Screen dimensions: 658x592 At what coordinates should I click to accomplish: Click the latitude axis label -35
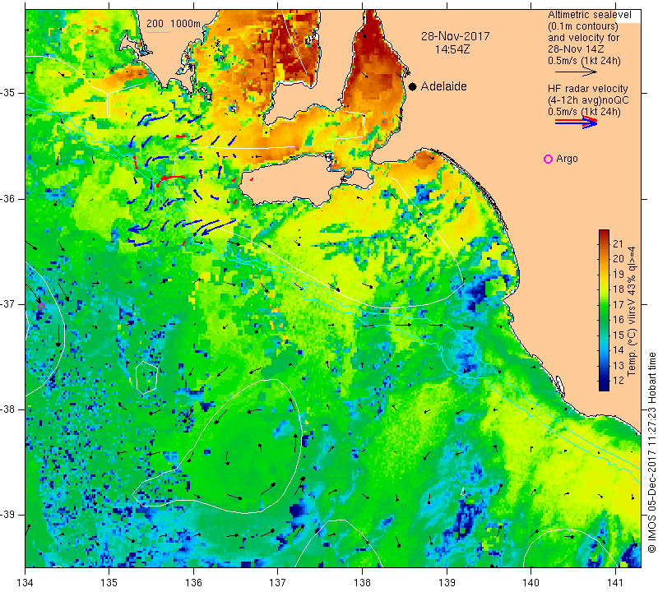[7, 93]
